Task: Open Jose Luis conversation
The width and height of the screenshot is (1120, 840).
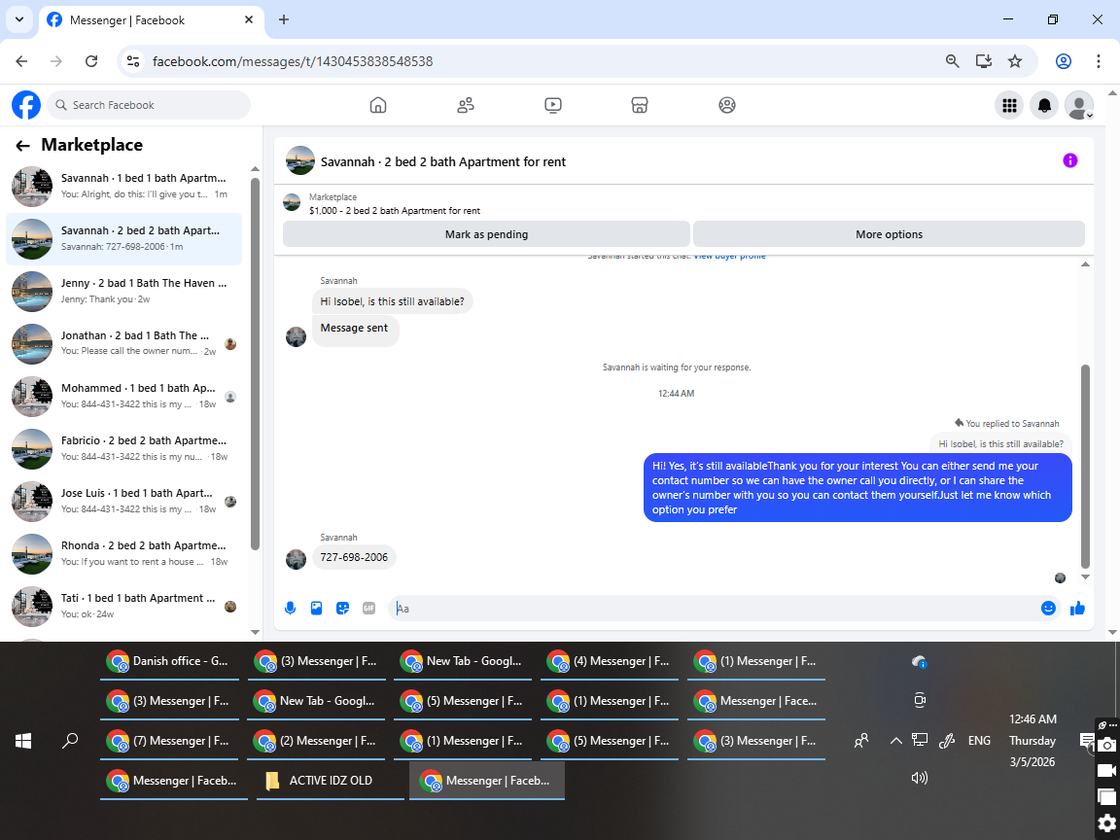Action: [124, 501]
